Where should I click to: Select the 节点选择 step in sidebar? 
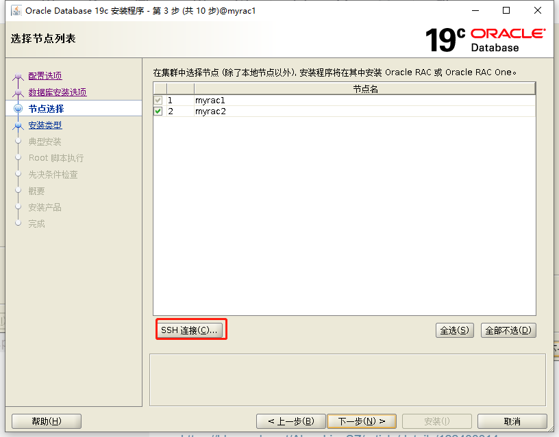[46, 109]
